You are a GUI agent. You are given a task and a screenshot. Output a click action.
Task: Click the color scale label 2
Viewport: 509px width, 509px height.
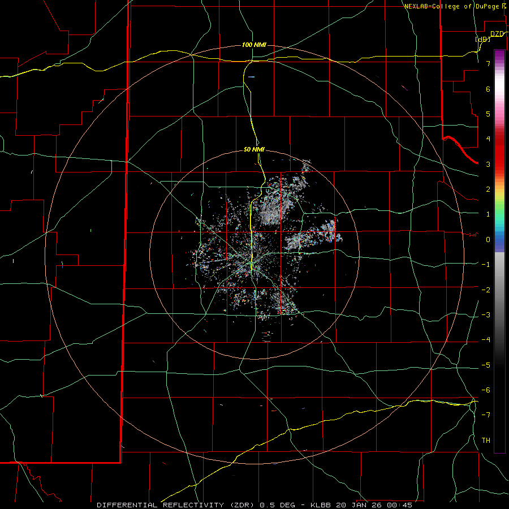click(x=488, y=189)
